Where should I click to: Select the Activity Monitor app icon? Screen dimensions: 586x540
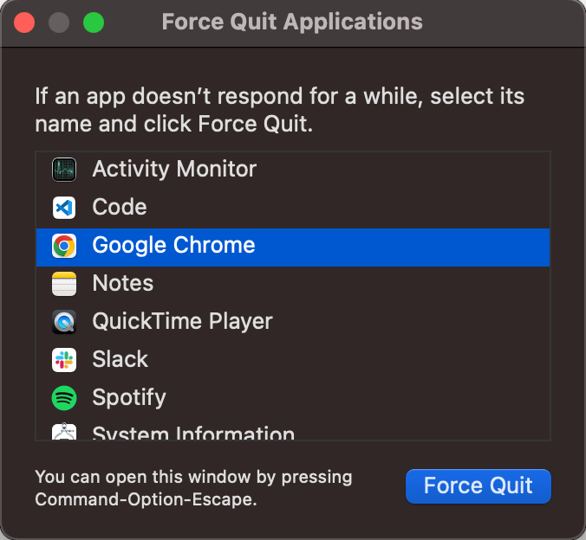point(64,170)
